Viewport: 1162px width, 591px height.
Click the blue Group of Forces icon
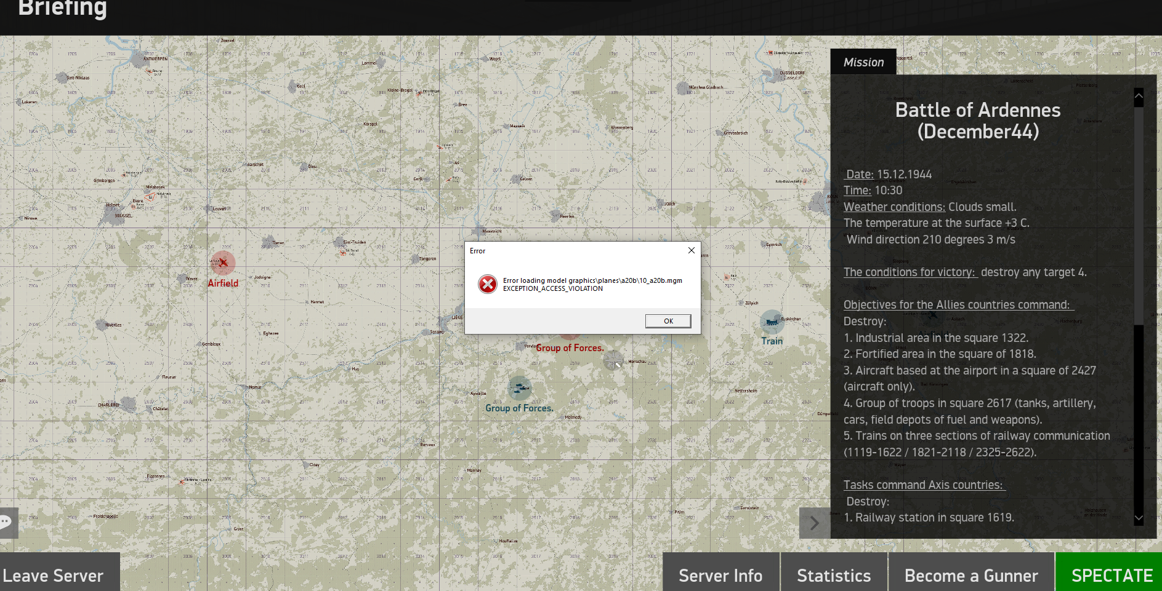pos(520,388)
